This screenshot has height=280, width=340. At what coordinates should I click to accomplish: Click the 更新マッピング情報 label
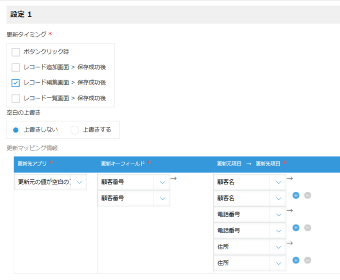[x=32, y=148]
